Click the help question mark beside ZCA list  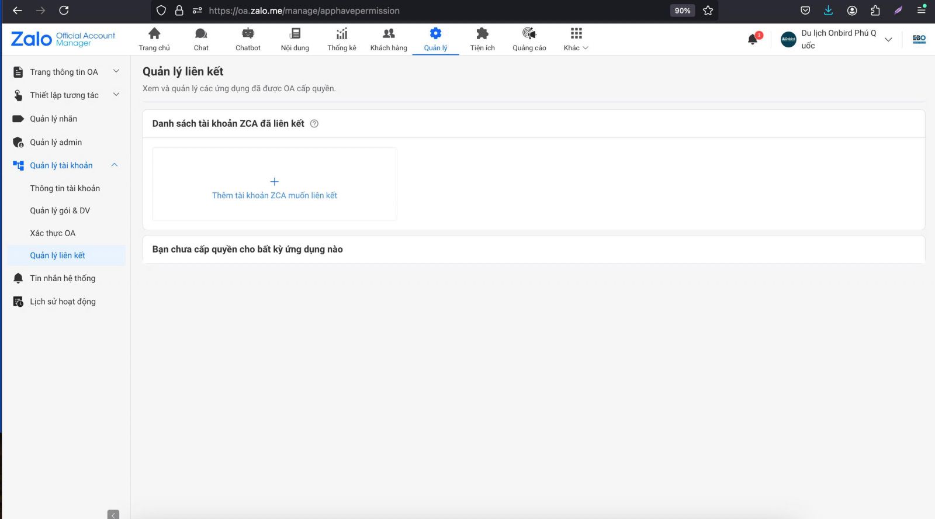click(x=314, y=124)
